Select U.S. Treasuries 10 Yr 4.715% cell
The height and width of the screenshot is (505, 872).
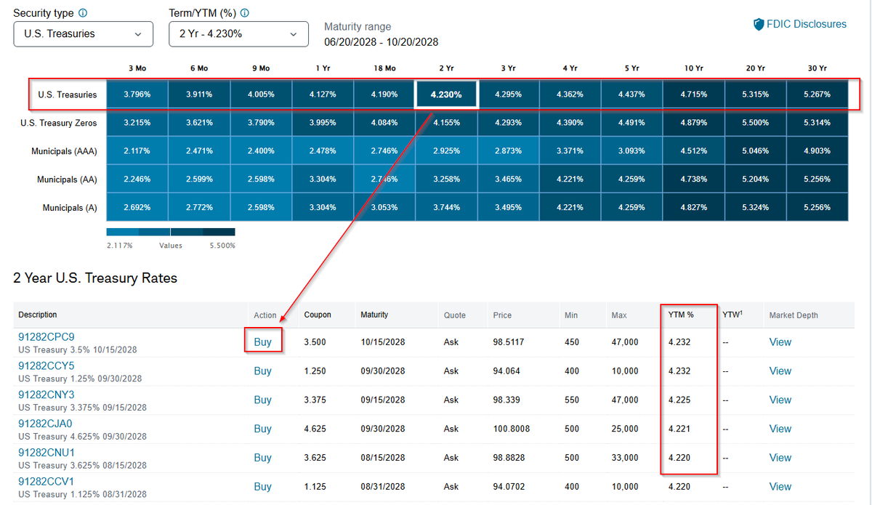point(693,94)
